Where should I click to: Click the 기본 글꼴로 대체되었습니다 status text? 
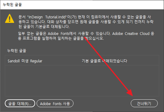104,61
